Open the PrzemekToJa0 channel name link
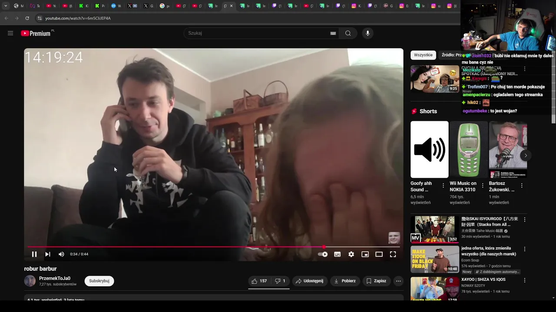 point(55,278)
